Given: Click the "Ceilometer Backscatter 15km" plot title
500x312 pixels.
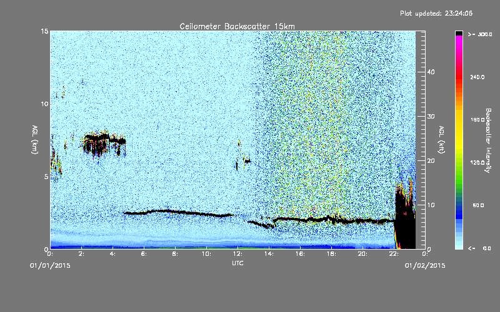Looking at the screenshot, I should coord(237,26).
